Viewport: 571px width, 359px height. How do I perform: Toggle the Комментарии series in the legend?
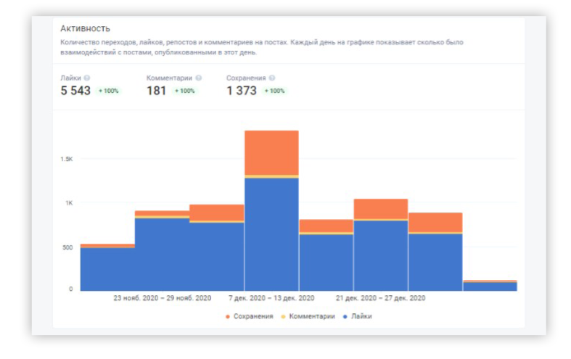click(x=308, y=316)
